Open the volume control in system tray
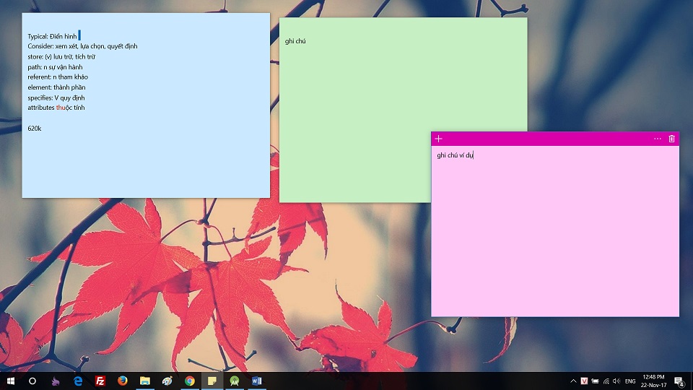Image resolution: width=693 pixels, height=390 pixels. [616, 381]
